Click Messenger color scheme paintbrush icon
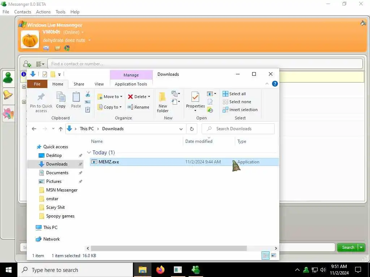Viewport: 370px width, 277px height. (363, 23)
